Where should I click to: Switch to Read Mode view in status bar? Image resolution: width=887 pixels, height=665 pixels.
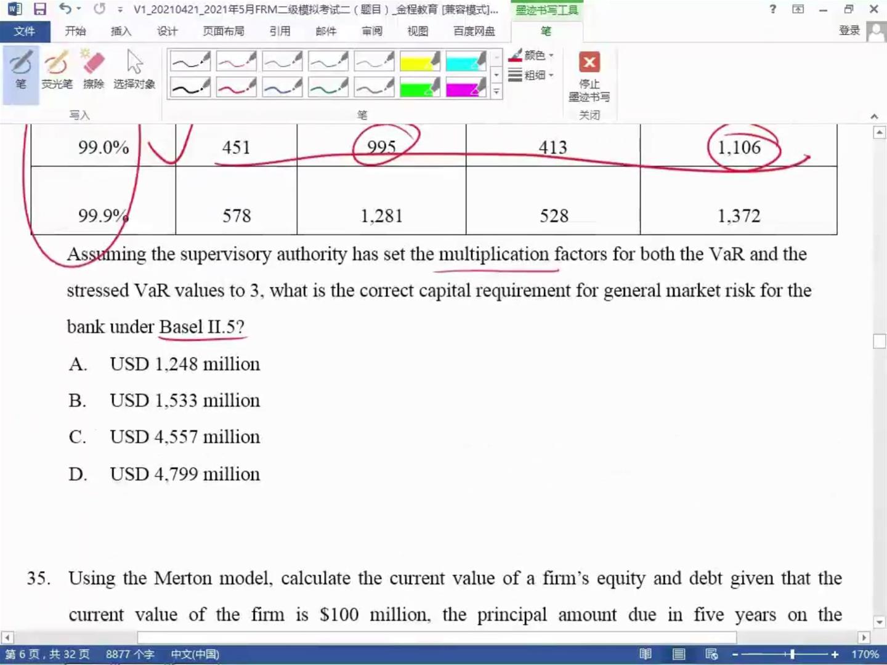646,654
